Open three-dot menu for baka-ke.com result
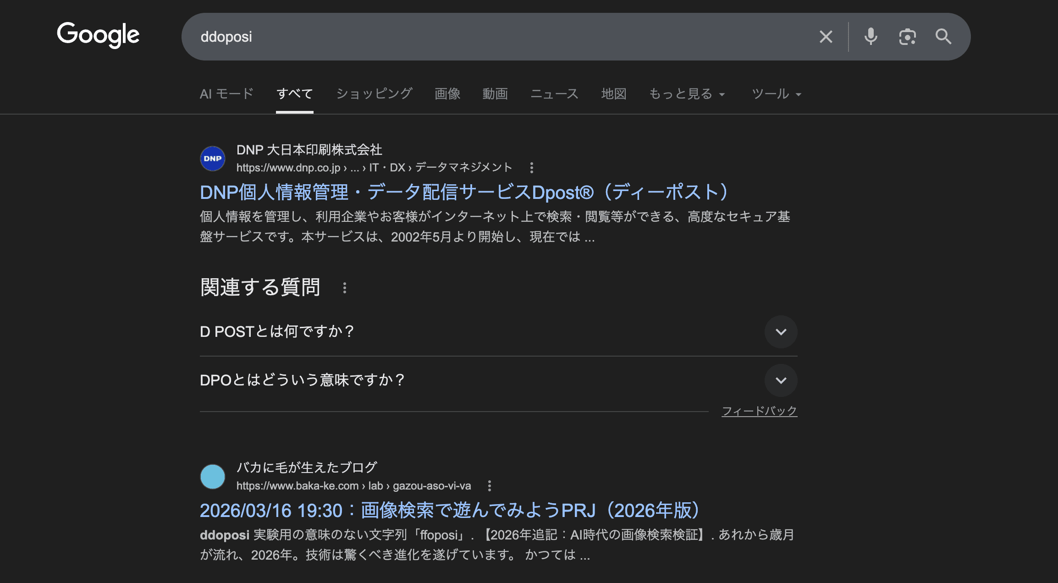This screenshot has width=1058, height=583. pos(490,486)
